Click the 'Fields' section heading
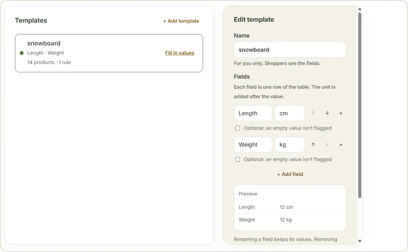Screen dimensions: 408x252 pyautogui.click(x=242, y=77)
